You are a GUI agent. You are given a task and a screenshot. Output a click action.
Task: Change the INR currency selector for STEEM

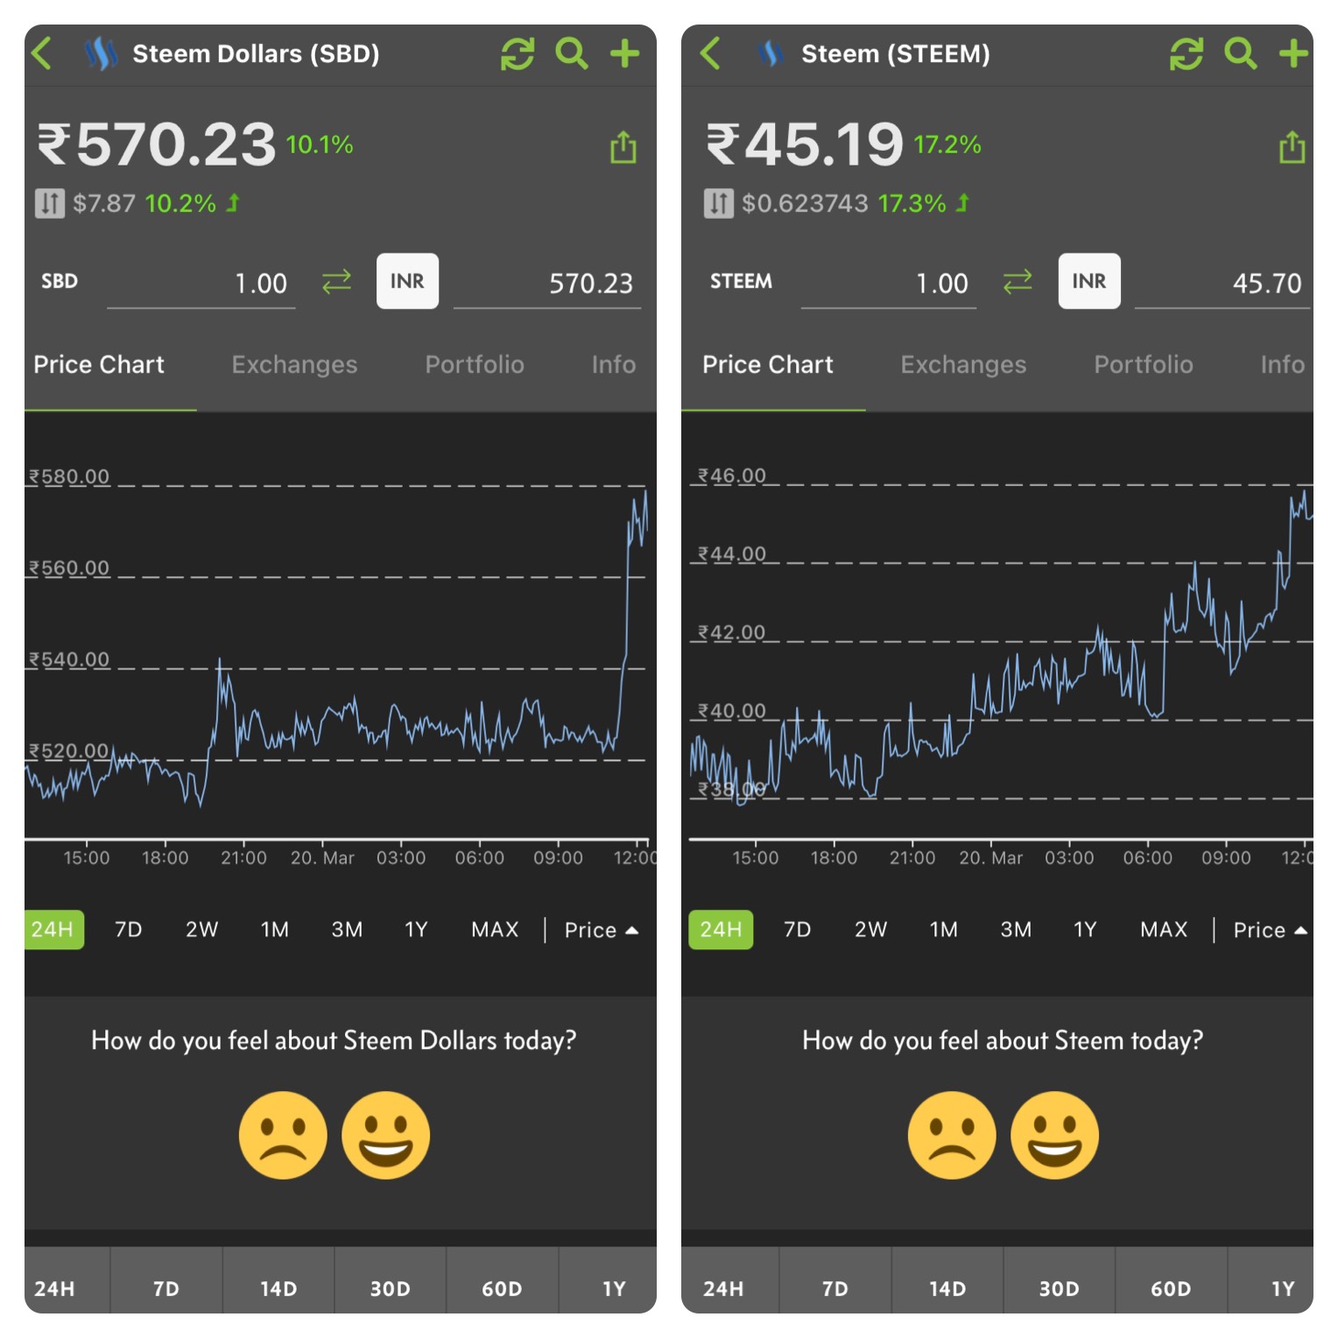[1089, 281]
